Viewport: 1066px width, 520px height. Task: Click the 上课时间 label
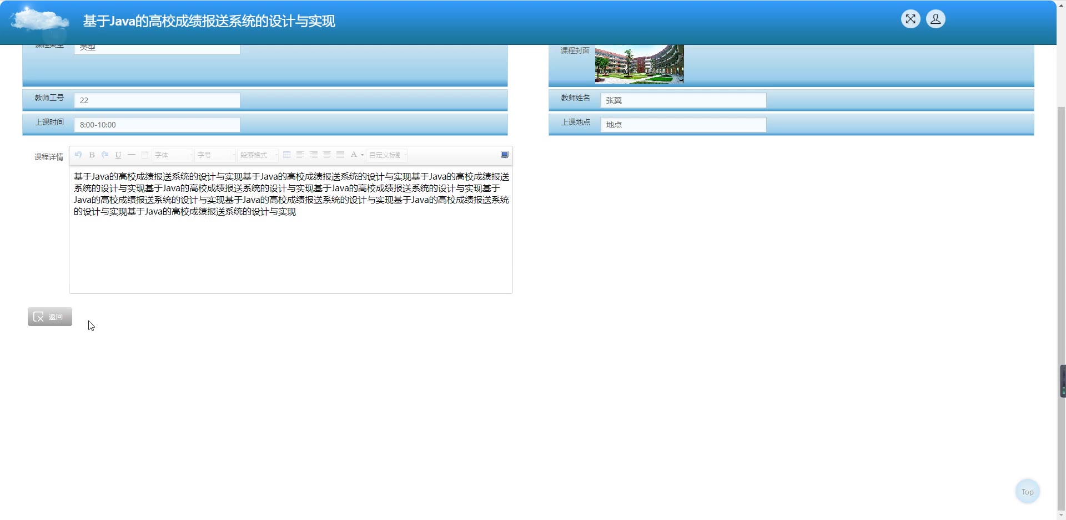tap(49, 123)
